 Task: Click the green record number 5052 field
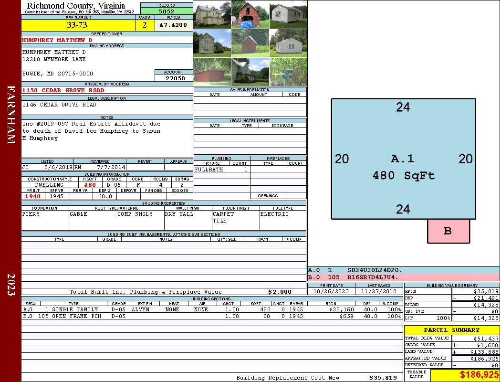tap(167, 11)
